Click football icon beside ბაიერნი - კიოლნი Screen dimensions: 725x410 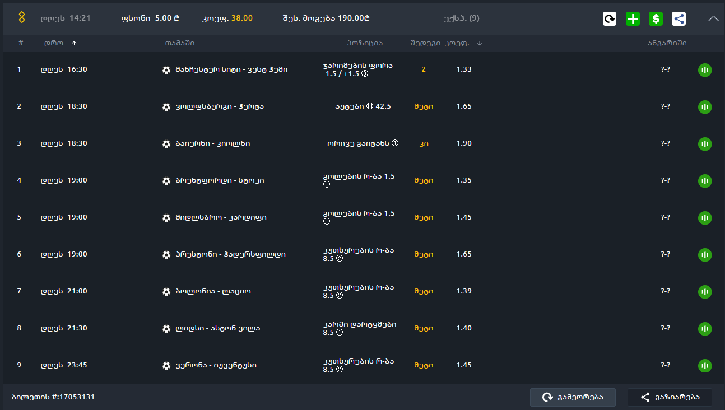pyautogui.click(x=166, y=144)
